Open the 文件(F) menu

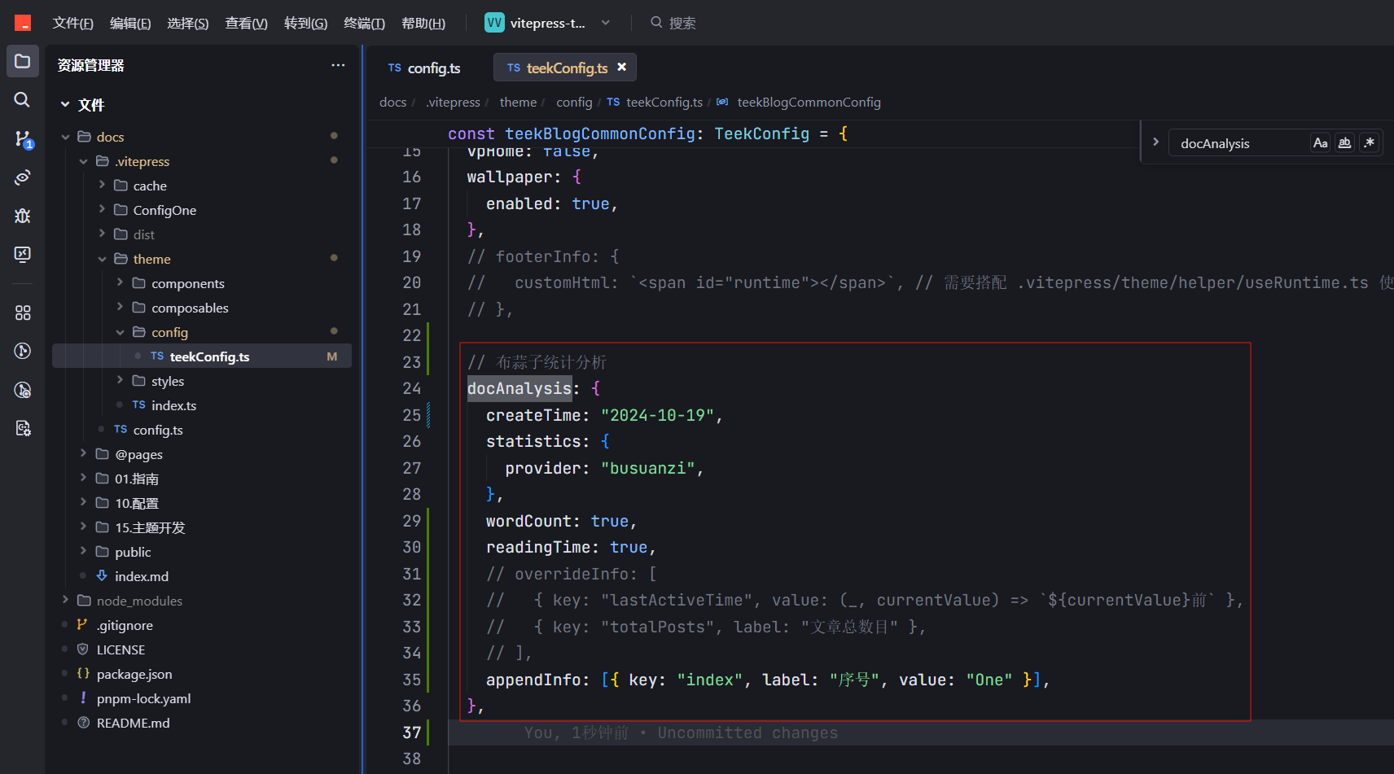72,23
